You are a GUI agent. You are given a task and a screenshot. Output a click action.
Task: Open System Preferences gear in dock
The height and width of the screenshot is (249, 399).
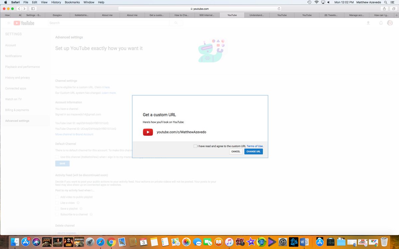click(283, 242)
